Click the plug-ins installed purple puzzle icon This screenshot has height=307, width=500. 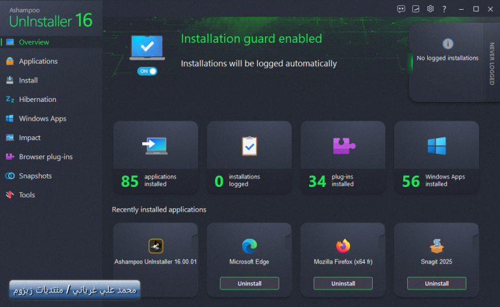pos(344,146)
